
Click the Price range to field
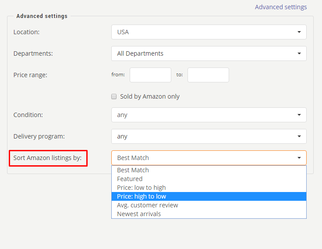(208, 75)
